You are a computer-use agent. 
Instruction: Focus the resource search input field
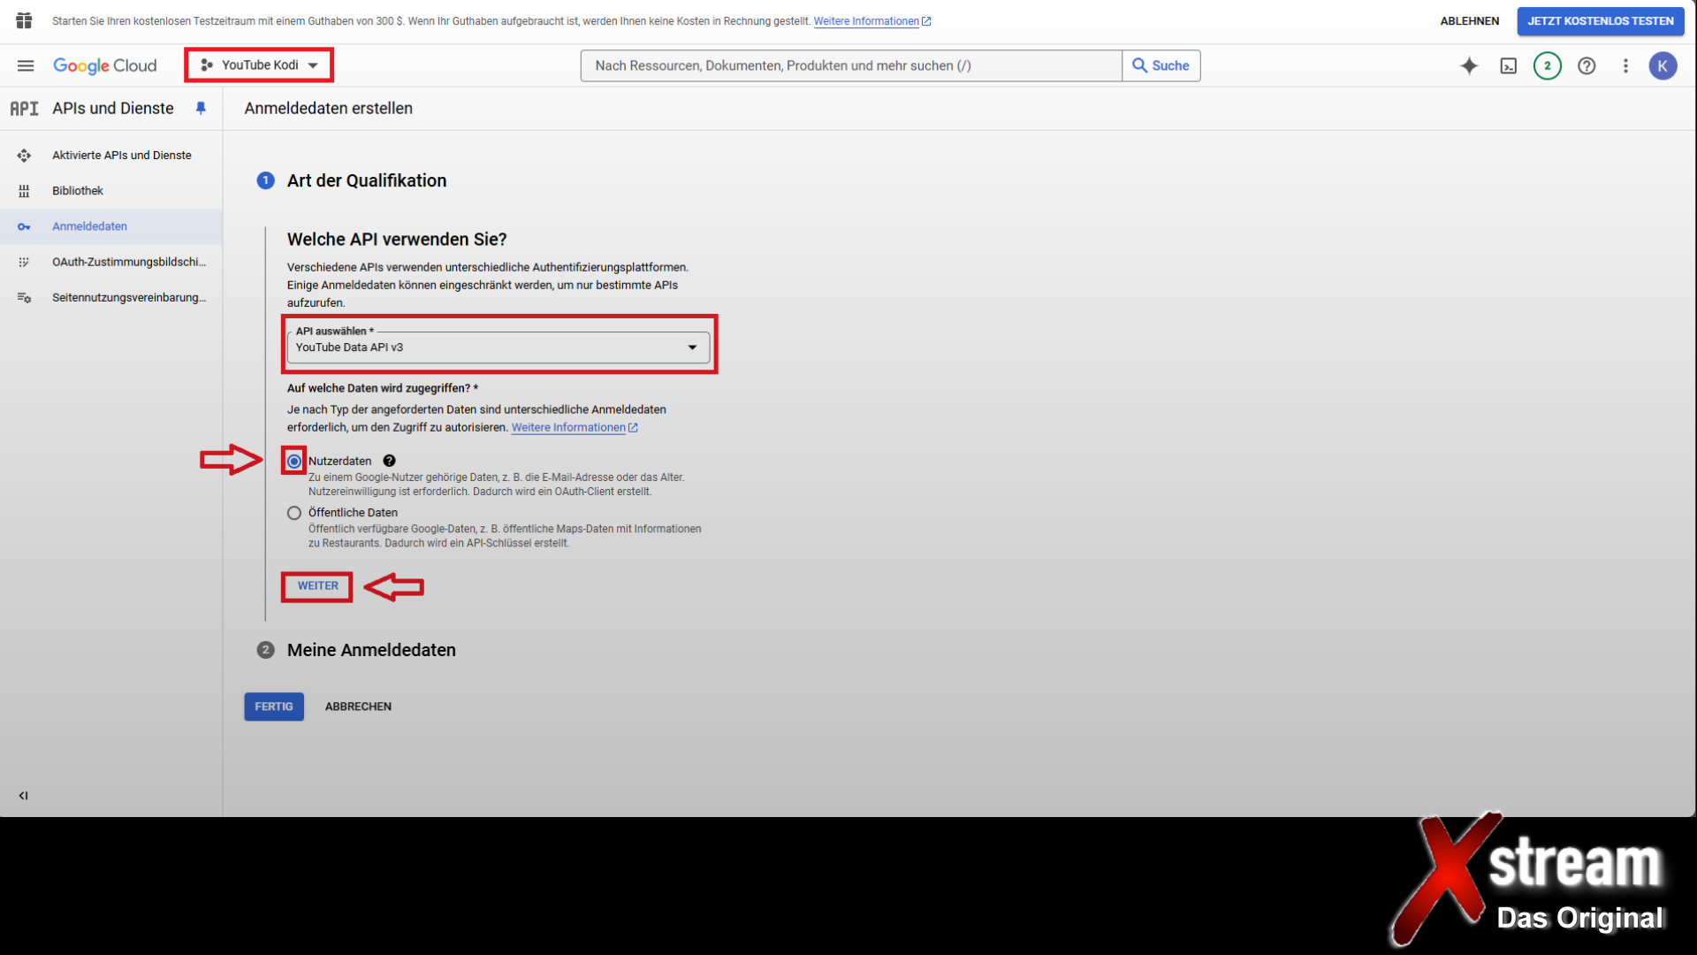tap(850, 65)
